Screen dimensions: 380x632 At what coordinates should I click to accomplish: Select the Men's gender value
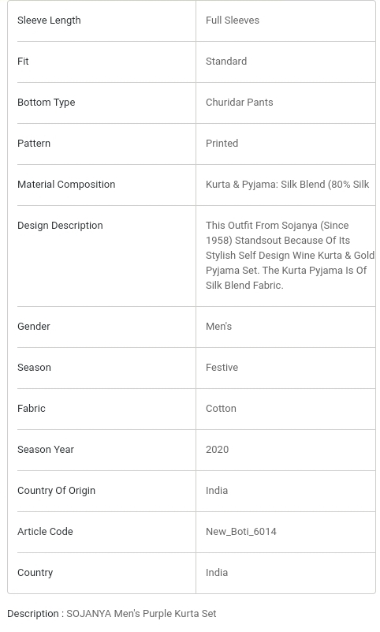coord(218,327)
